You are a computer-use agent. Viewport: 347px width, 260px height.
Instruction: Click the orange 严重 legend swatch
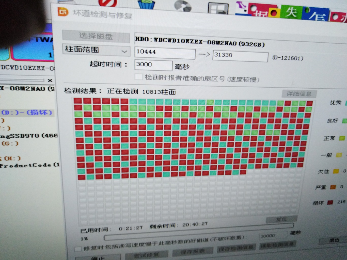(x=333, y=187)
